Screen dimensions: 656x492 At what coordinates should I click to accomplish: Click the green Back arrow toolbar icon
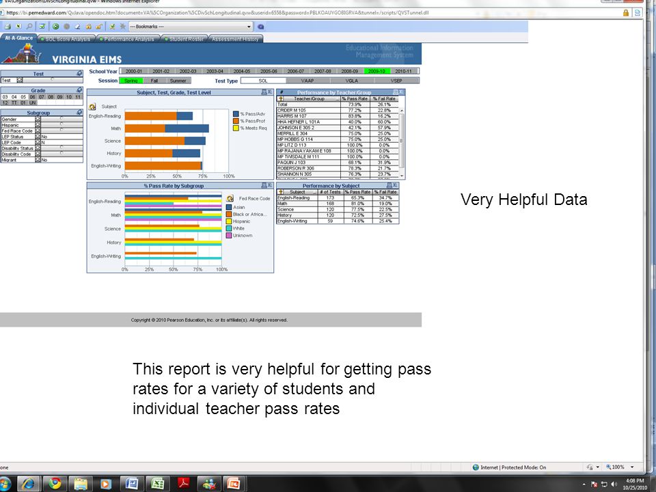(55, 27)
